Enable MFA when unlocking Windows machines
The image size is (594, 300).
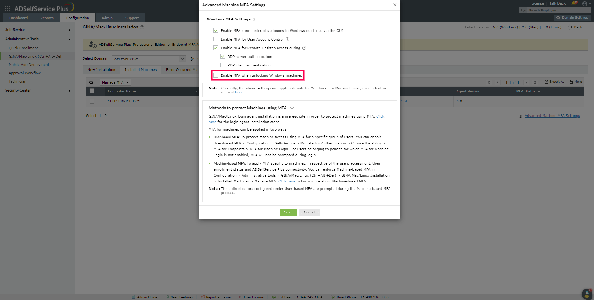[x=216, y=75]
